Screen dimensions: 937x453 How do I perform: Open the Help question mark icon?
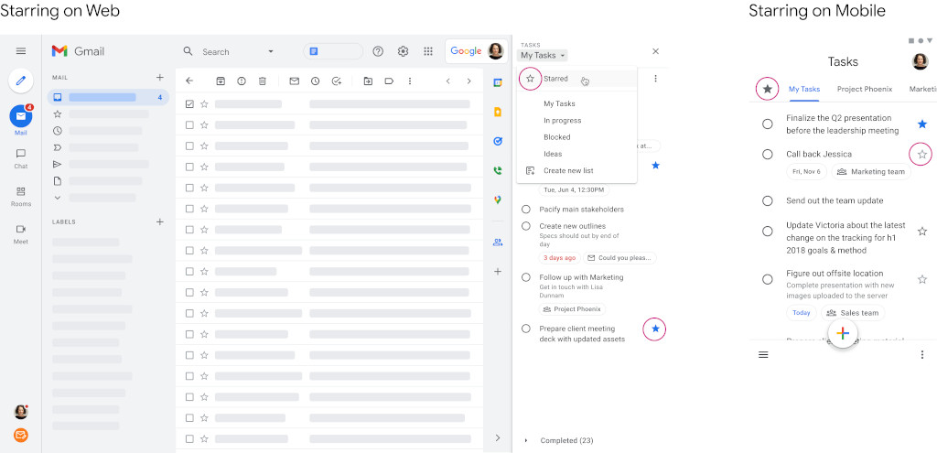(378, 51)
